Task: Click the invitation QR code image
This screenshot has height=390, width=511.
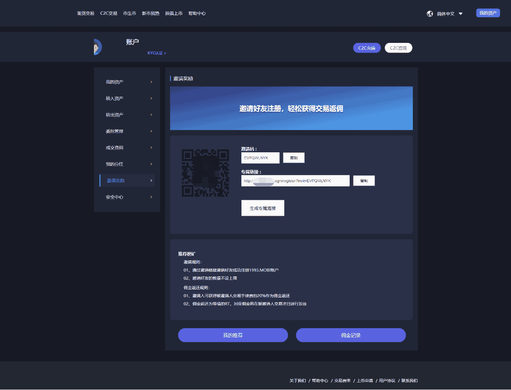Action: pos(205,172)
